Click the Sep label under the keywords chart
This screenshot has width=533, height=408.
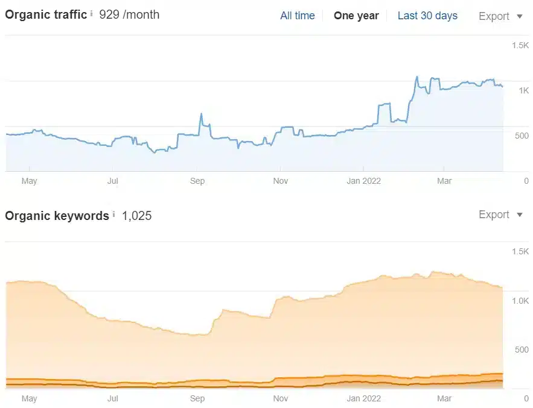[197, 398]
